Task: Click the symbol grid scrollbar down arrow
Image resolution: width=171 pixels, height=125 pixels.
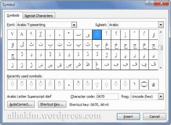Action: pos(161,68)
